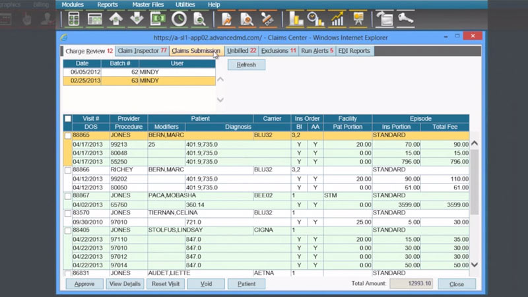The width and height of the screenshot is (528, 297).
Task: Click the up chevron beside the batch list
Action: pyautogui.click(x=220, y=79)
